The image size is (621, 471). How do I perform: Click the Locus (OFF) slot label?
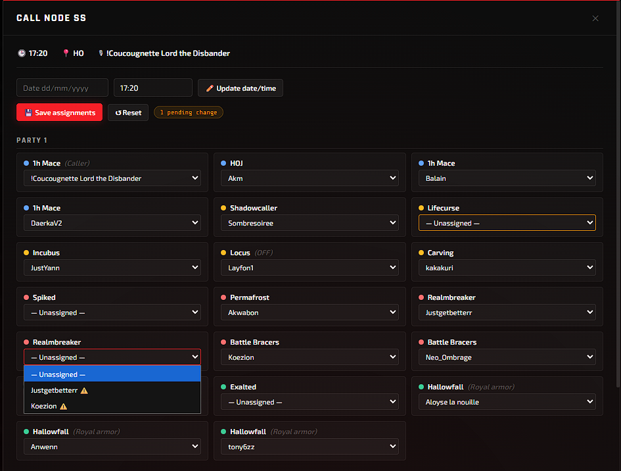coord(251,253)
